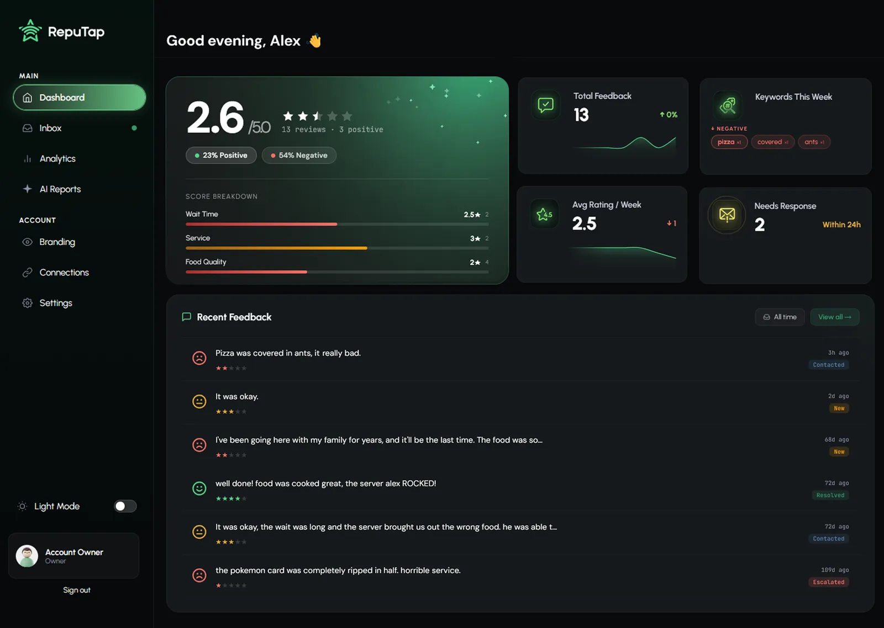The width and height of the screenshot is (884, 628).
Task: Click the Sign out link
Action: [77, 590]
